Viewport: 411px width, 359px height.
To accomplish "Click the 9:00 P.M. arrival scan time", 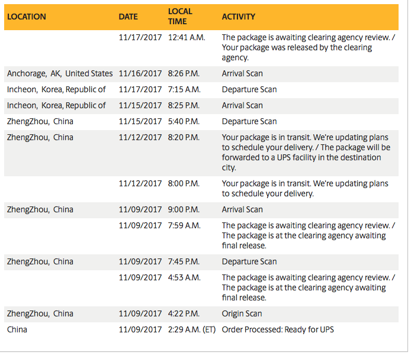I will pyautogui.click(x=184, y=210).
